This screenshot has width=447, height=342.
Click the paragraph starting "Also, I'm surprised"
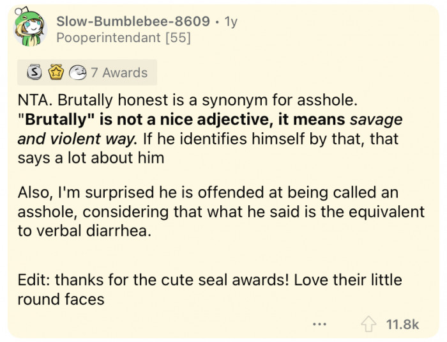221,212
